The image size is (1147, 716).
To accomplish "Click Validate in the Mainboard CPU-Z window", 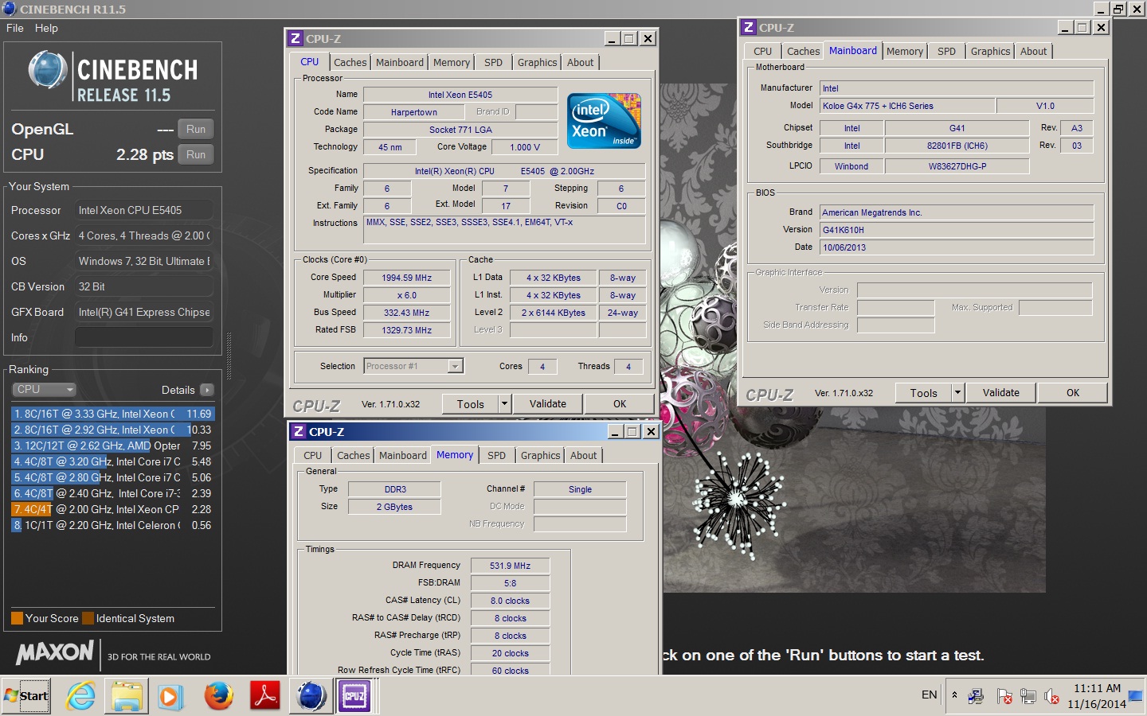I will tap(1001, 393).
